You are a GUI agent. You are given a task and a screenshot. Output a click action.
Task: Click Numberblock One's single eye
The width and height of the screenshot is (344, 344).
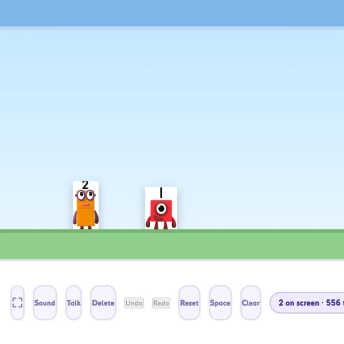(x=161, y=209)
